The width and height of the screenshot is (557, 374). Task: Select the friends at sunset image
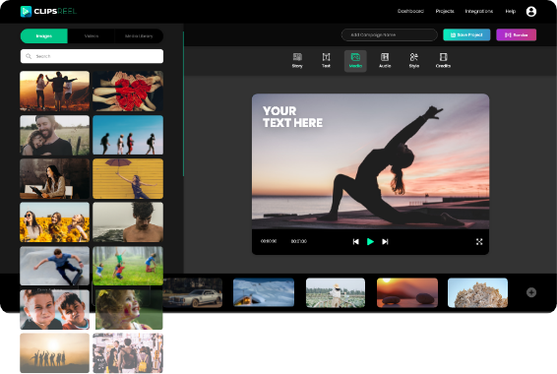[x=55, y=91]
